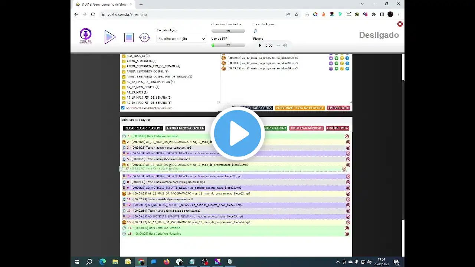The width and height of the screenshot is (475, 267).
Task: Click 'Adicionar tudo na playlist' button
Action: [300, 108]
